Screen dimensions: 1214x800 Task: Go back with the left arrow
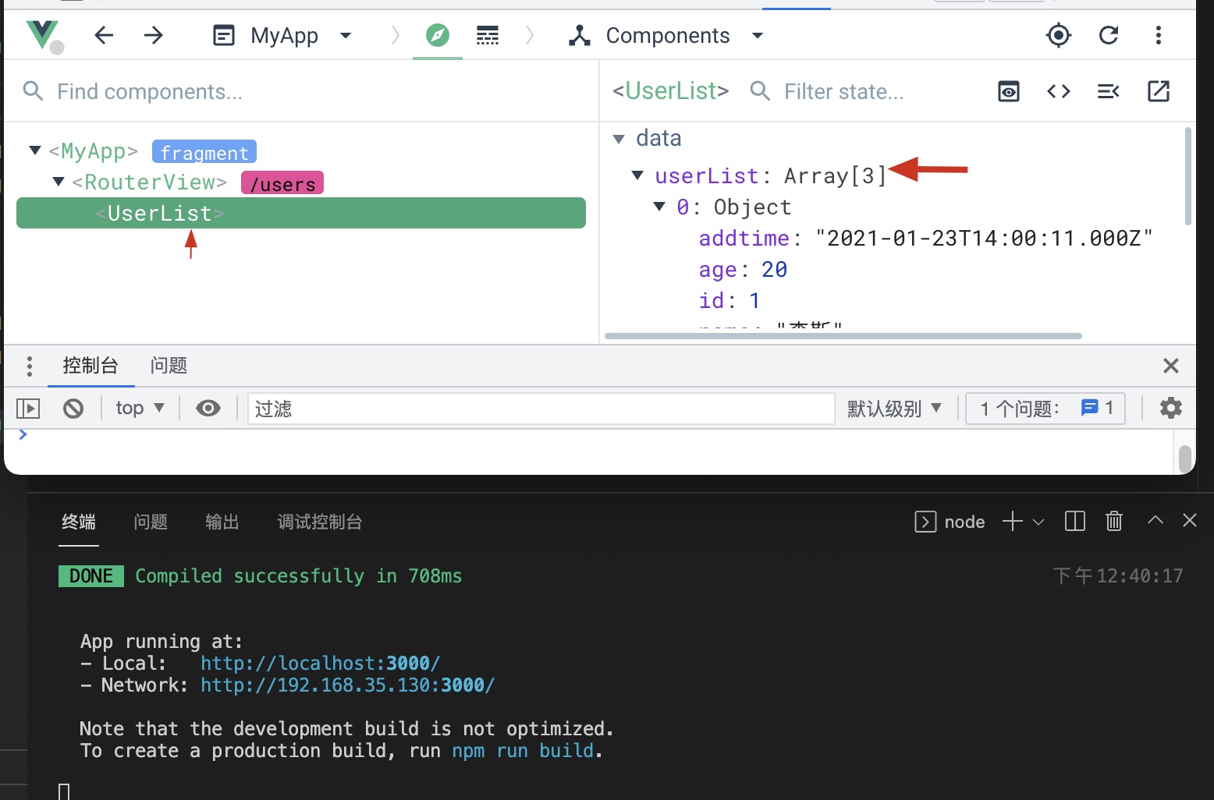[104, 35]
